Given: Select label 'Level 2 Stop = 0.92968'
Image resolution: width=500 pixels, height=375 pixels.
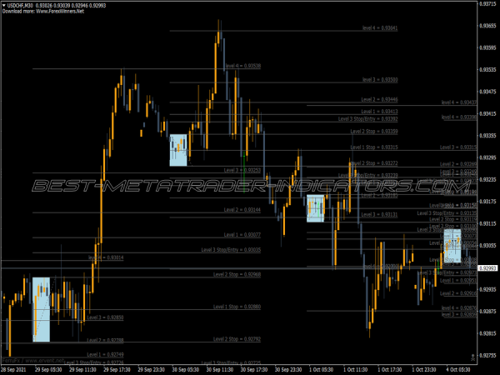Looking at the screenshot, I should click(237, 274).
